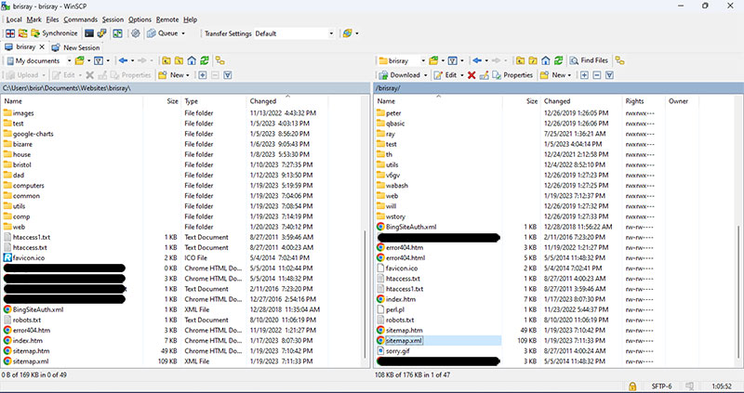
Task: Click the lock encryption icon in status bar
Action: tap(632, 386)
